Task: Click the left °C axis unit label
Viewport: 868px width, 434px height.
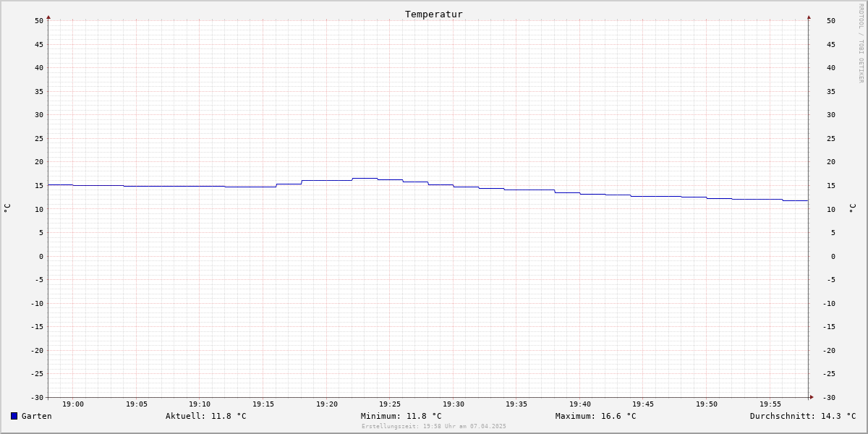Action: [7, 208]
